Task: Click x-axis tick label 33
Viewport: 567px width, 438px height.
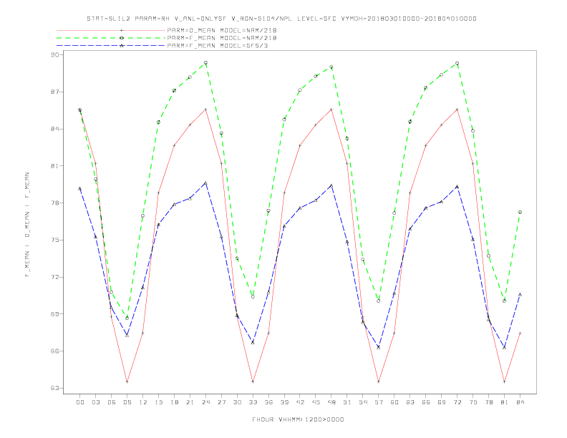Action: coord(253,402)
